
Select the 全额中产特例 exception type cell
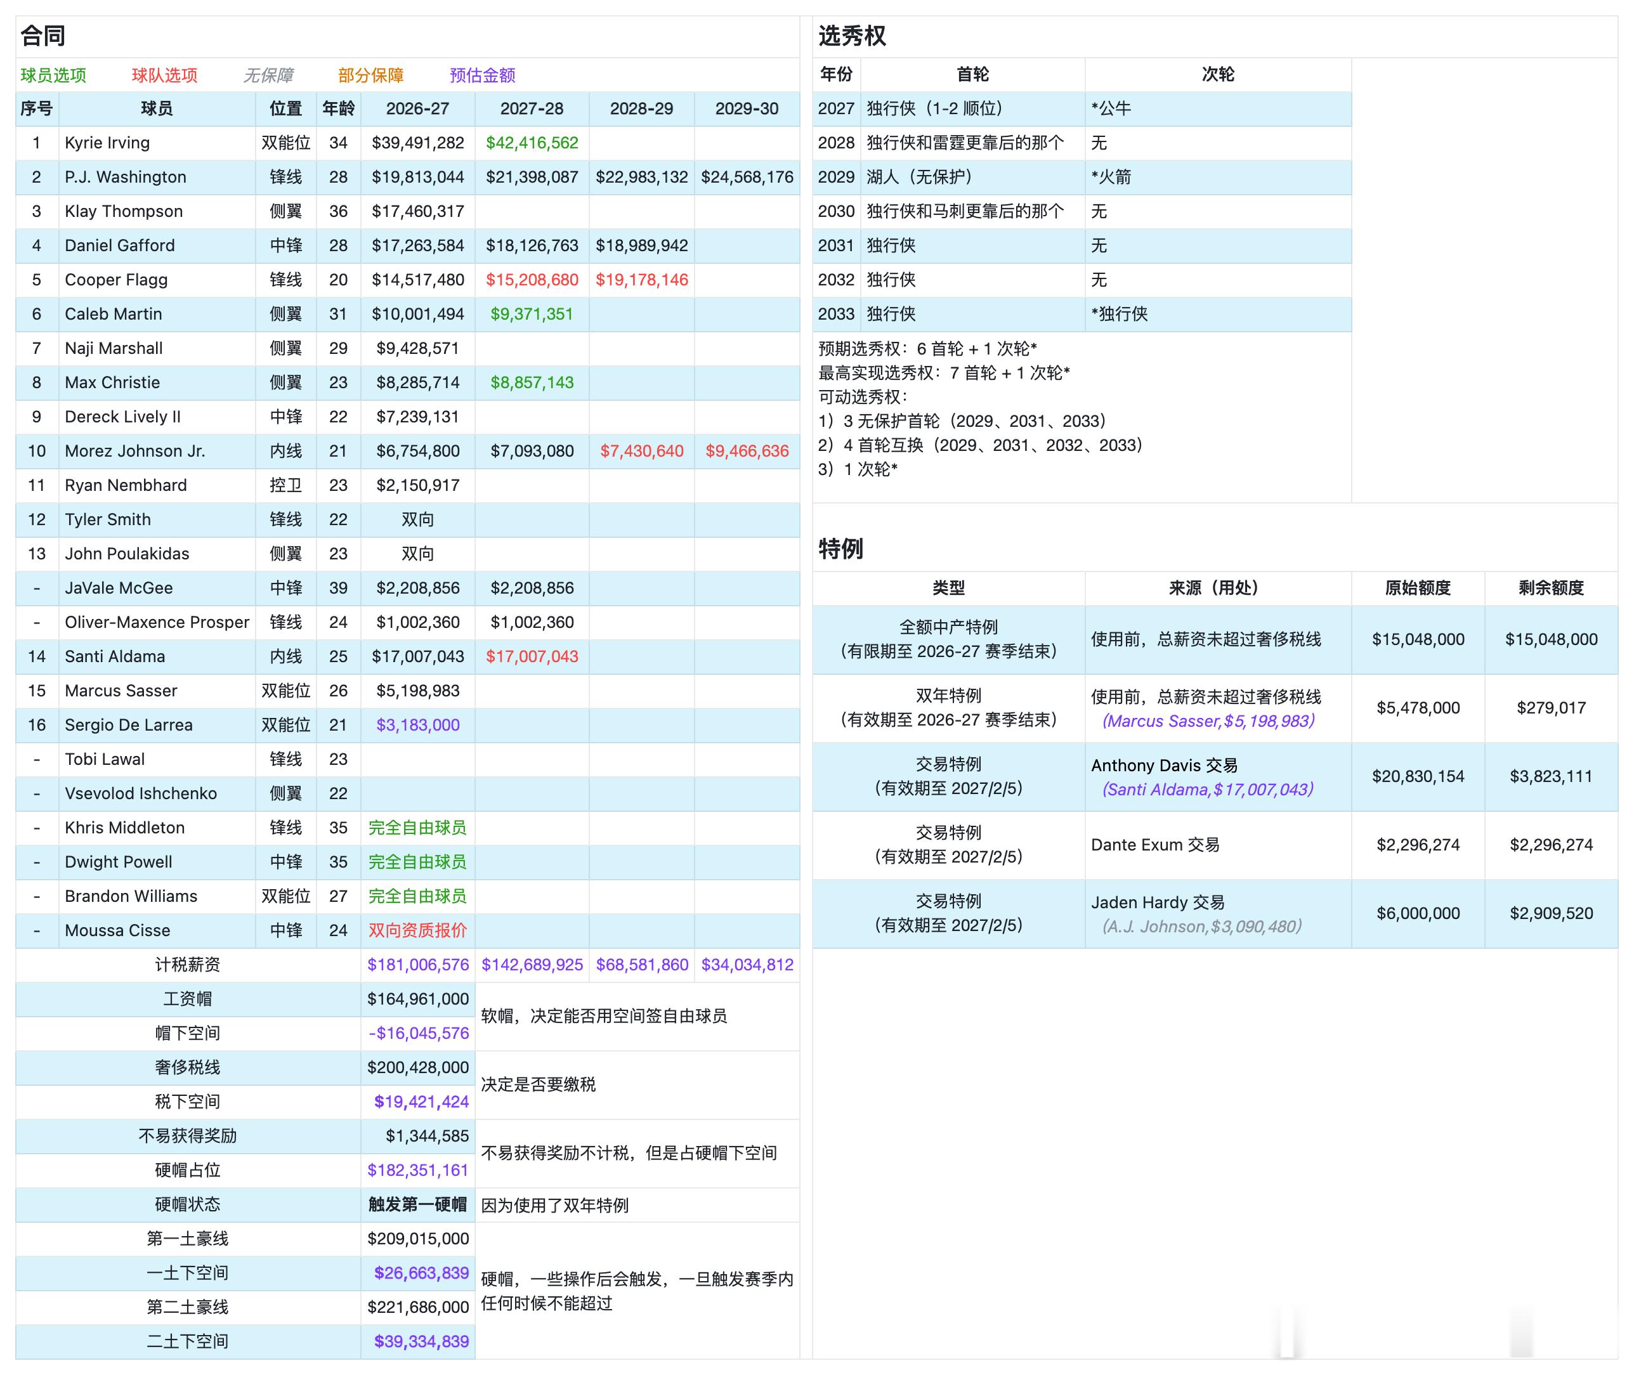949,640
